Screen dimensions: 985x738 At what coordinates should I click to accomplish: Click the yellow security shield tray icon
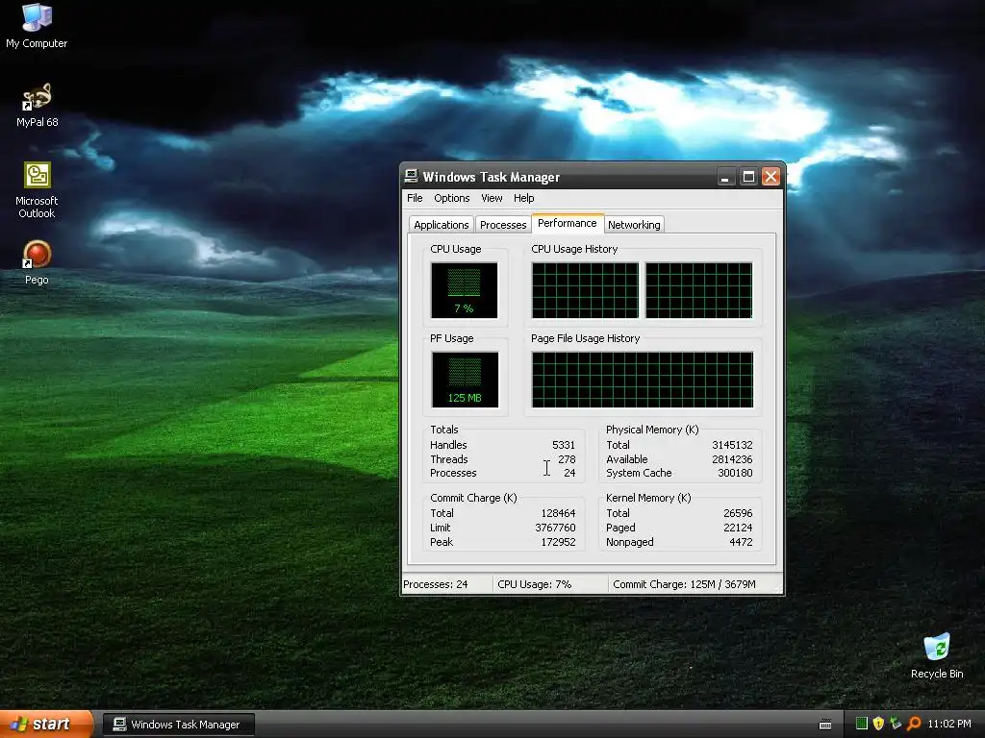point(878,724)
